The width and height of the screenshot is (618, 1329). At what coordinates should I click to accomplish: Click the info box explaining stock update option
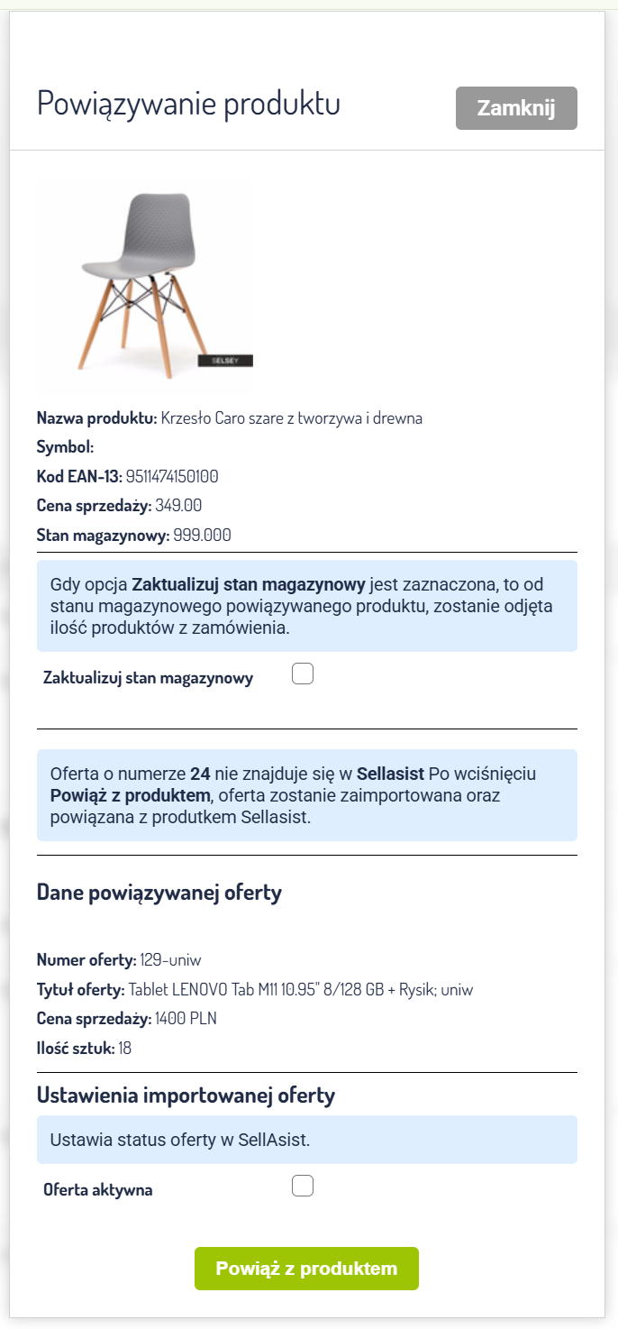[306, 605]
